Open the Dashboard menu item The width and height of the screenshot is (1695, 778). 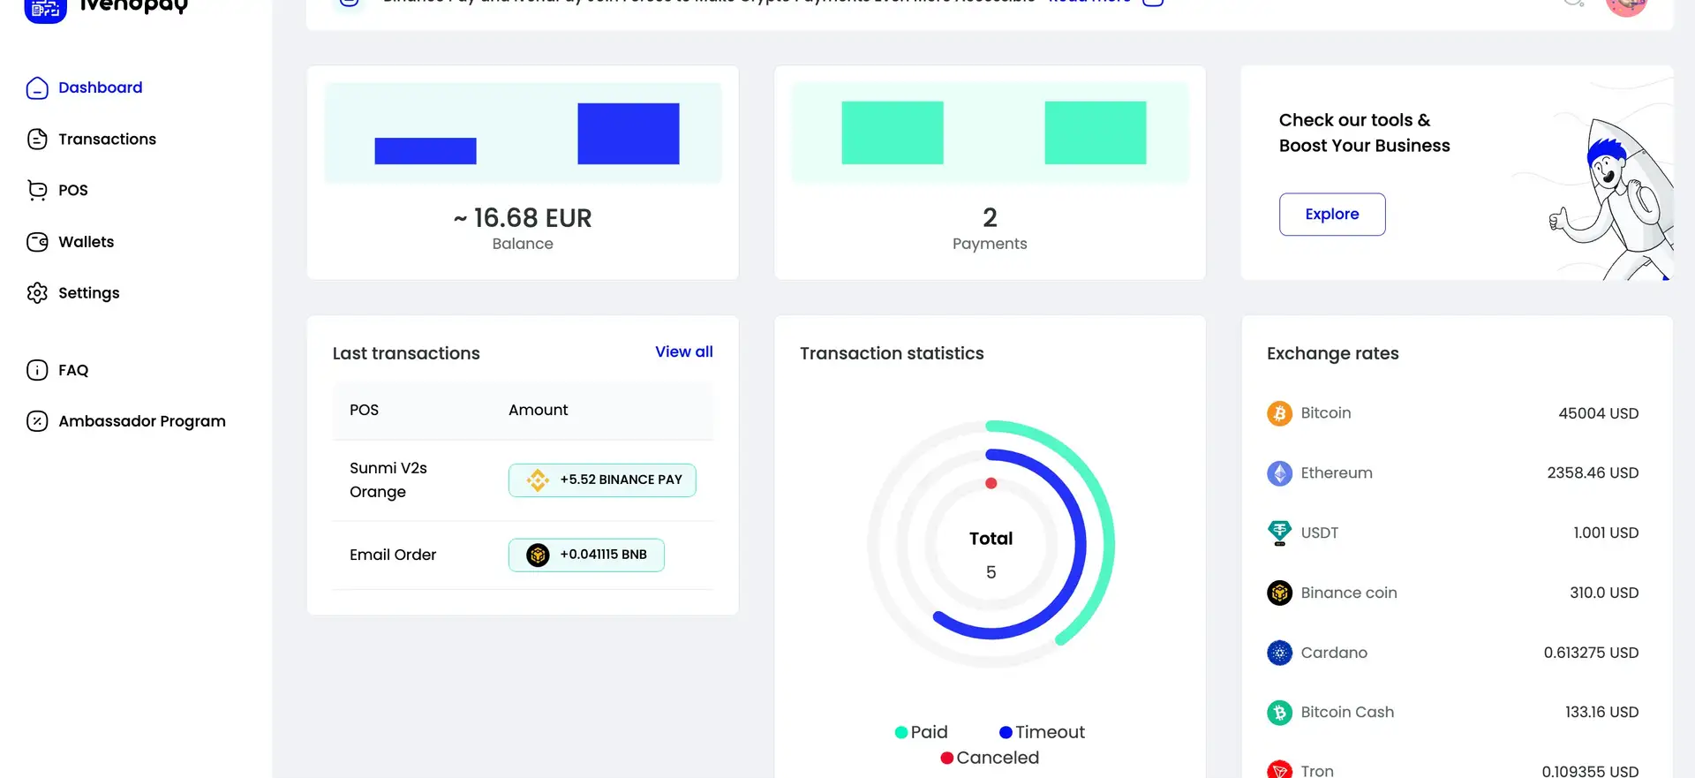(x=100, y=87)
